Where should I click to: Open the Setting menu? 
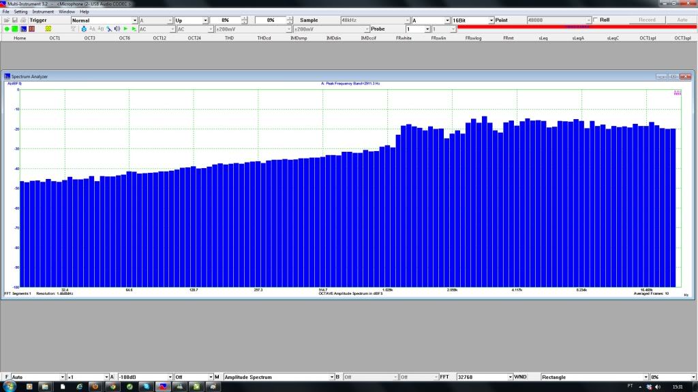20,12
